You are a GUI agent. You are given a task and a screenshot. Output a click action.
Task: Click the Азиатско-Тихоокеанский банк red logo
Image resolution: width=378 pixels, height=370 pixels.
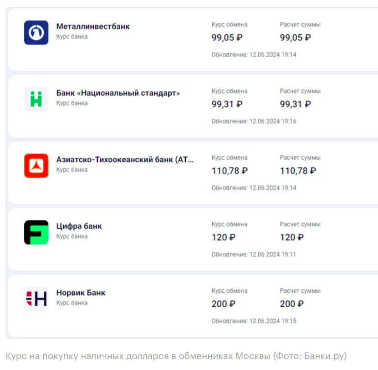(36, 166)
